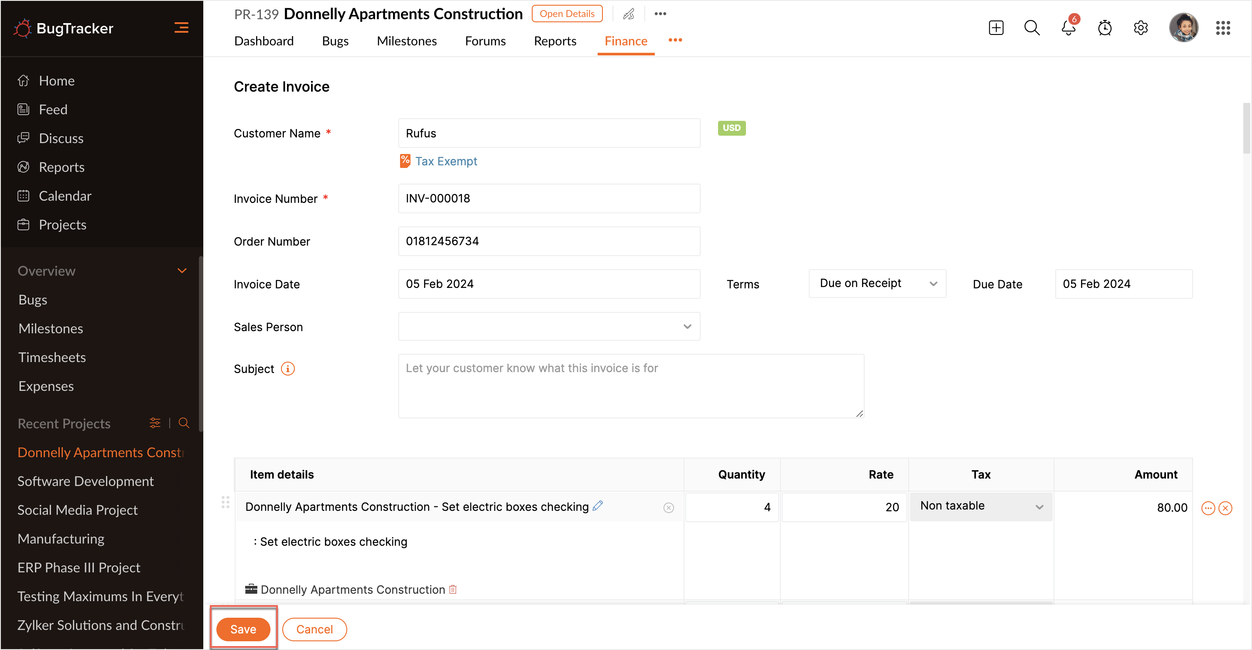Viewport: 1252px width, 650px height.
Task: Click the pencil edit icon beside item name
Action: tap(598, 506)
